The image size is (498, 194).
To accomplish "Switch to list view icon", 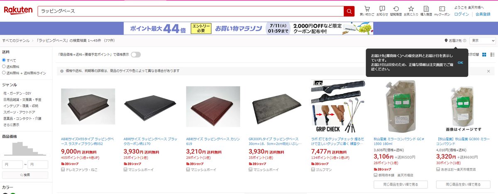I will [493, 55].
